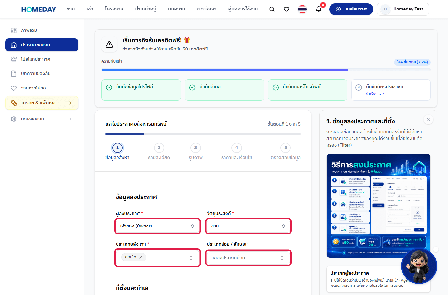Viewport: 448px width, 295px height.
Task: Click the ประเภทผู้ลงประกาศ info card
Action: tap(378, 279)
